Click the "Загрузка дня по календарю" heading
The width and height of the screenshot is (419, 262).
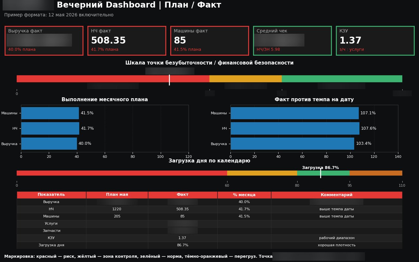pos(209,161)
